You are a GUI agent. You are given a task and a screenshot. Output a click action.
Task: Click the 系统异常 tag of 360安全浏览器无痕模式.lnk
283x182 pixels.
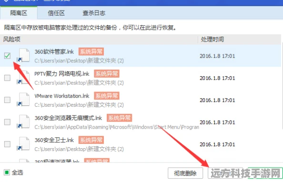[x=119, y=118]
